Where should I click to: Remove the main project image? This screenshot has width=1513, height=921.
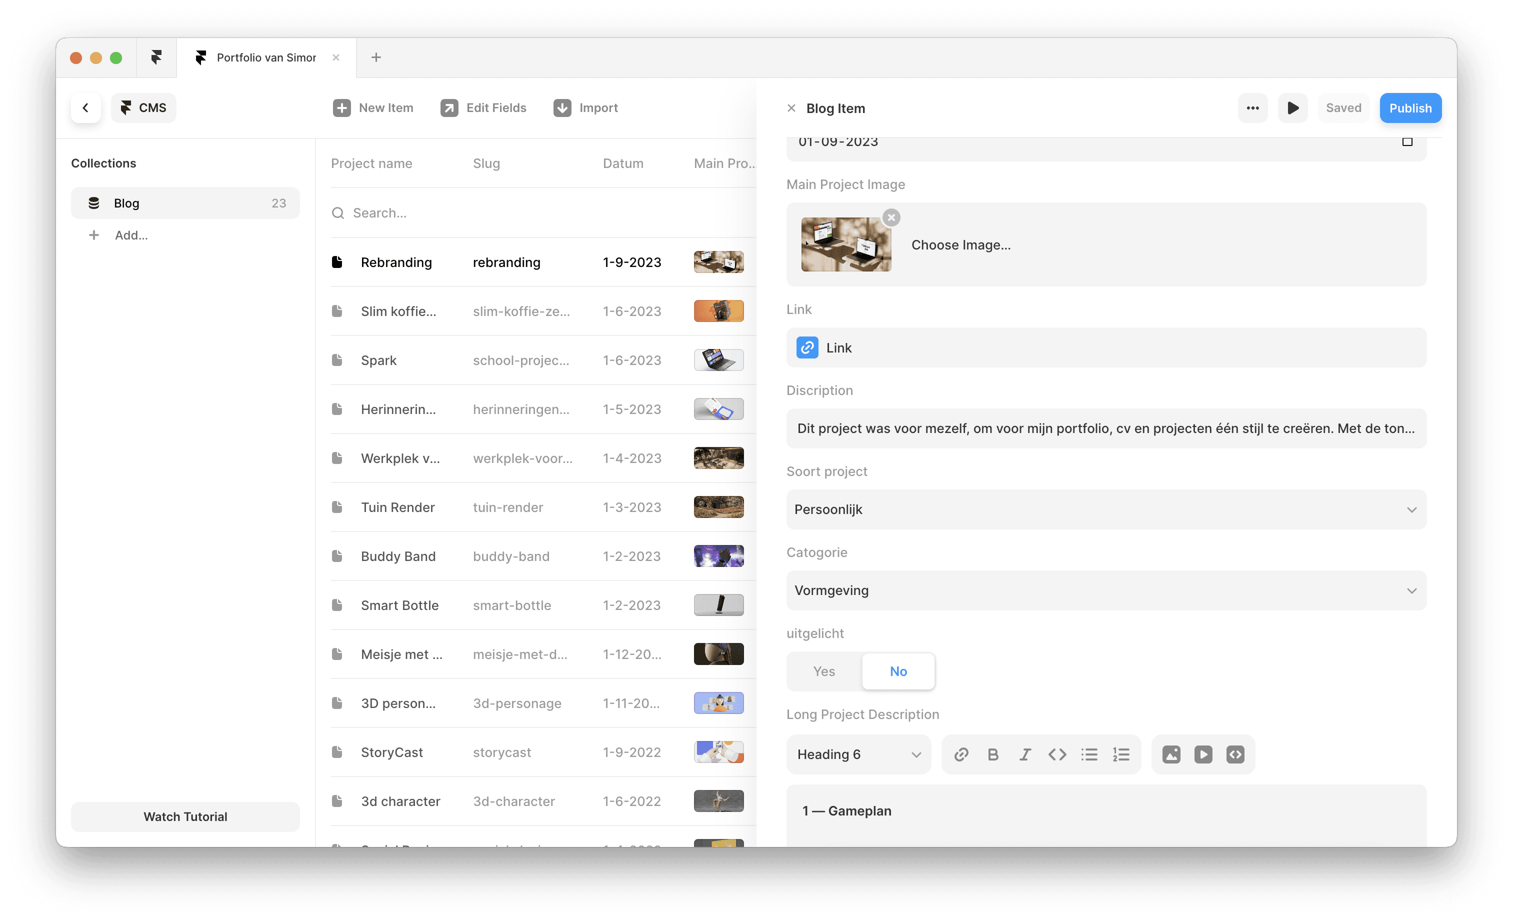[891, 217]
